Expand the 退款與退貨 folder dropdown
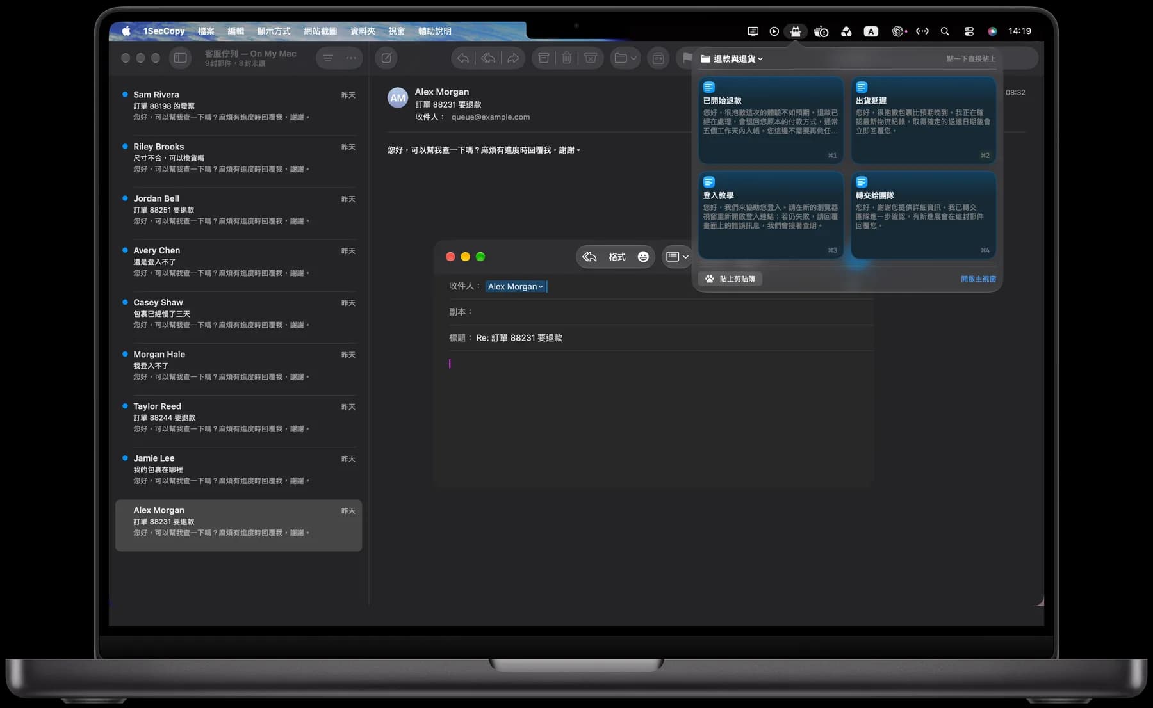Image resolution: width=1153 pixels, height=708 pixels. click(x=732, y=59)
